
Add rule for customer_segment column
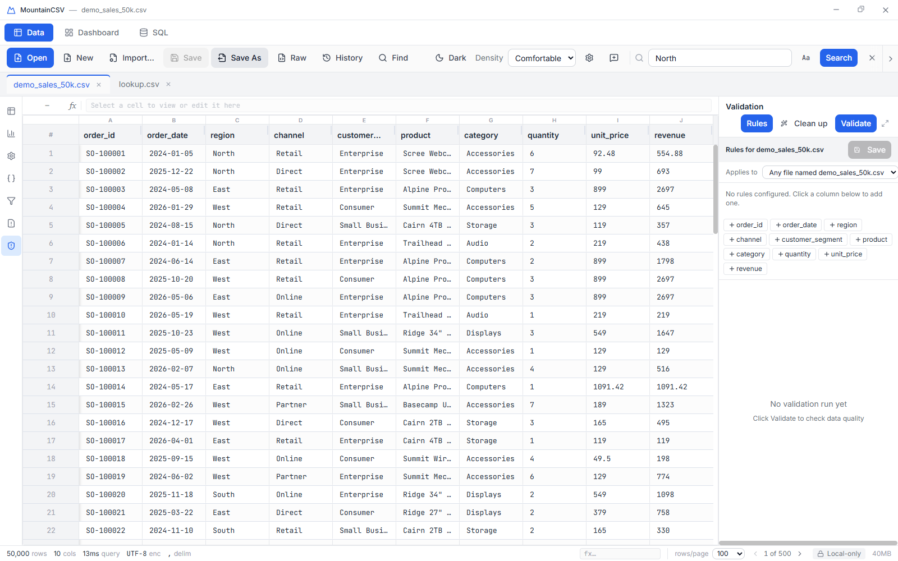tap(808, 240)
